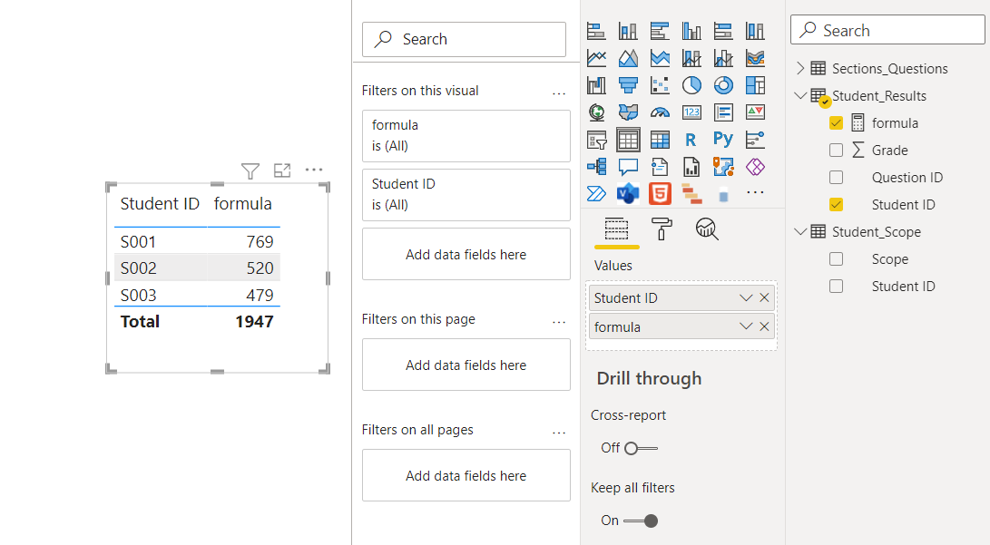
Task: Click the Filters pane search box
Action: (x=464, y=39)
